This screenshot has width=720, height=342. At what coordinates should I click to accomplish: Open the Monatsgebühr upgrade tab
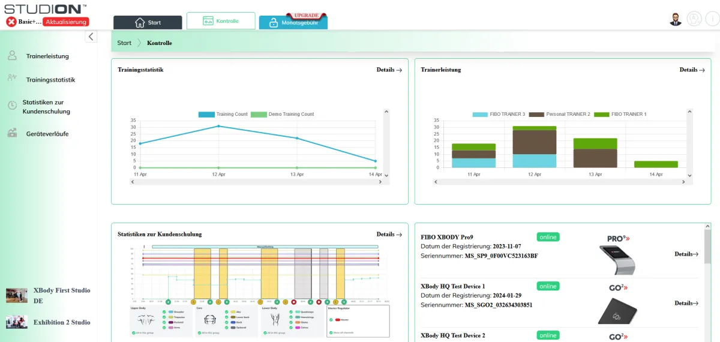click(x=293, y=23)
